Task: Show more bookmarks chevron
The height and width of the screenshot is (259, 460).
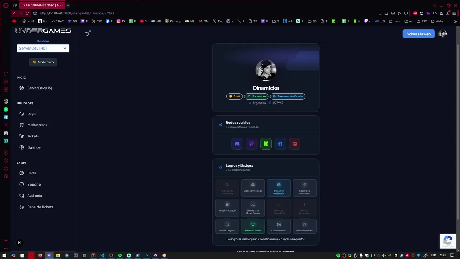Action: (x=455, y=21)
